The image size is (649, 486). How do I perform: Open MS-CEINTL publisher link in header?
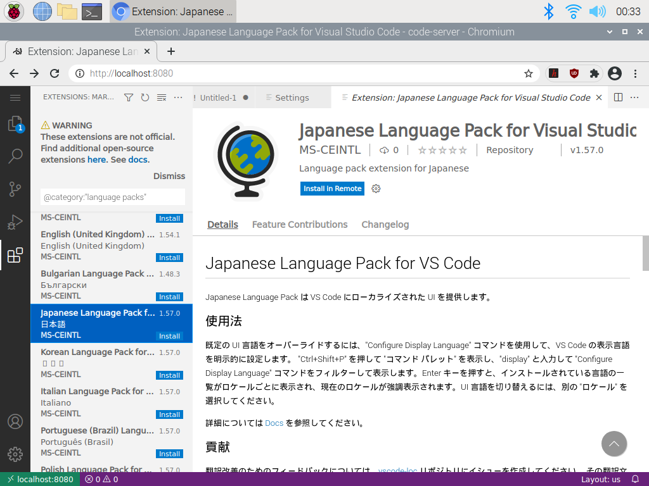coord(330,150)
